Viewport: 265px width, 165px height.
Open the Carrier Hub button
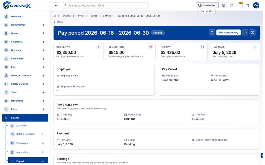(x=207, y=5)
